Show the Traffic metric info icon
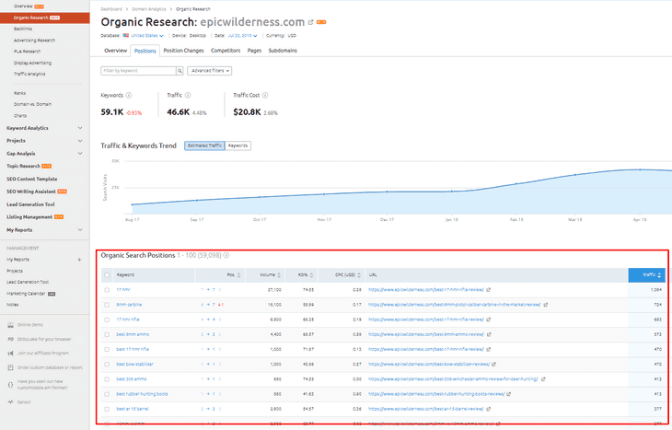The image size is (672, 430). [188, 95]
